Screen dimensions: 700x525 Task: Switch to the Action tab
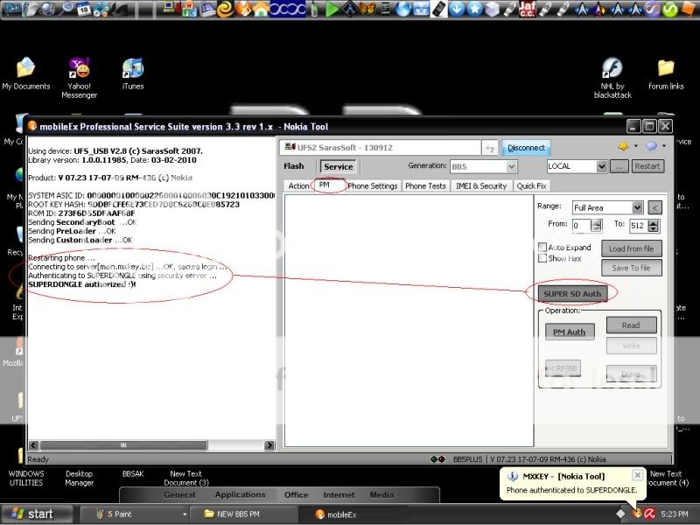tap(298, 186)
